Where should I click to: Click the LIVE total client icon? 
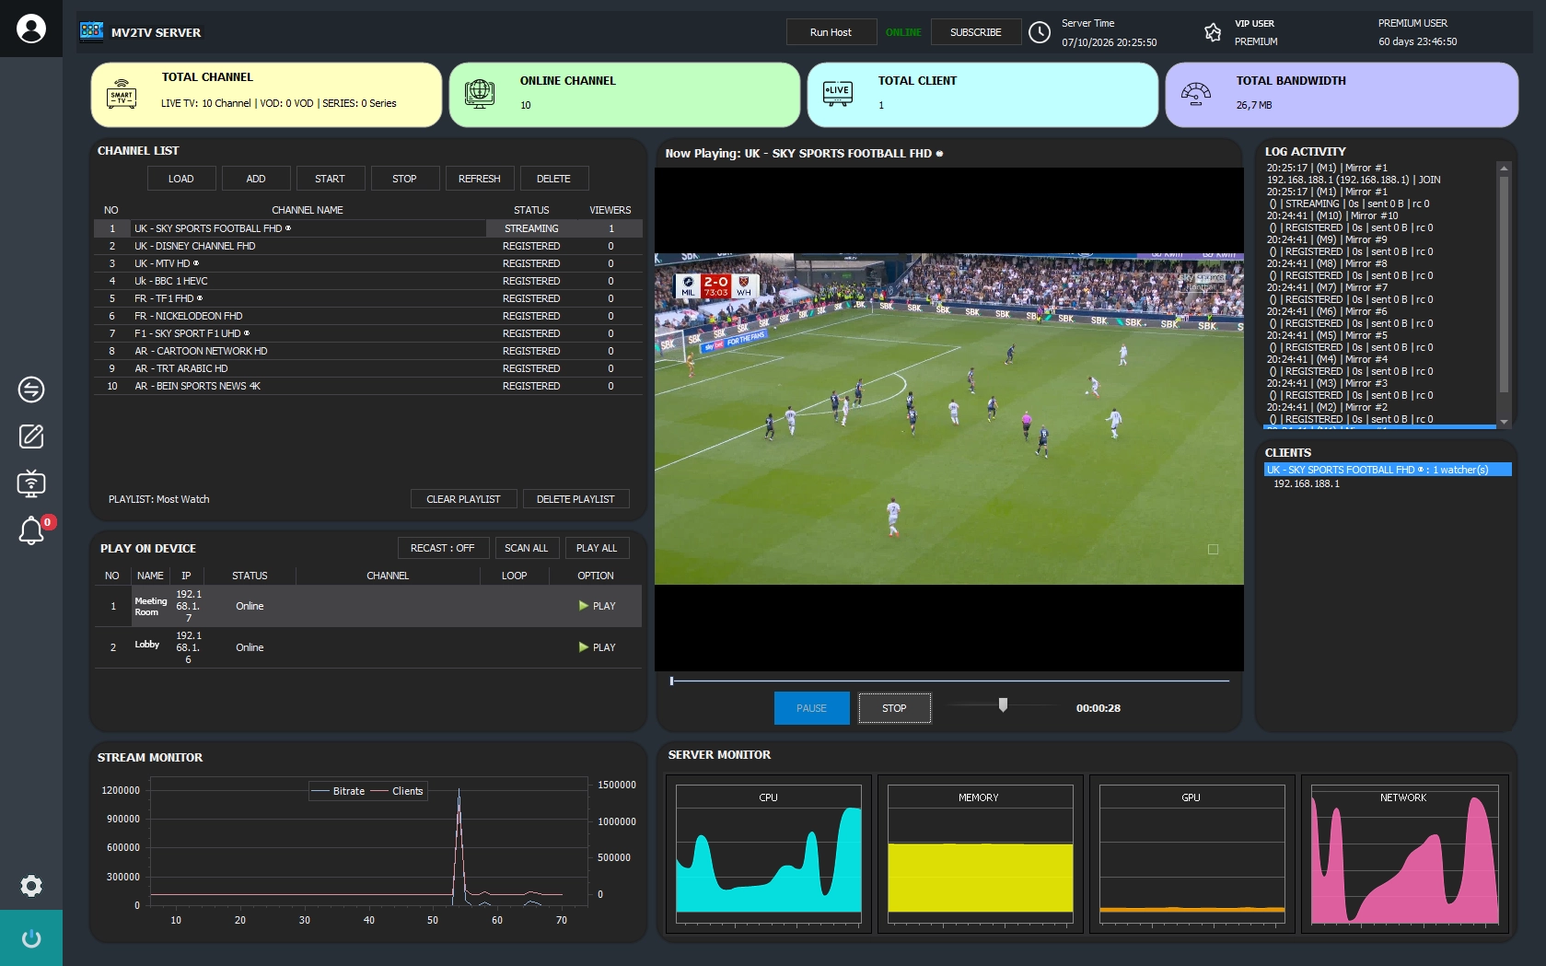pyautogui.click(x=838, y=94)
